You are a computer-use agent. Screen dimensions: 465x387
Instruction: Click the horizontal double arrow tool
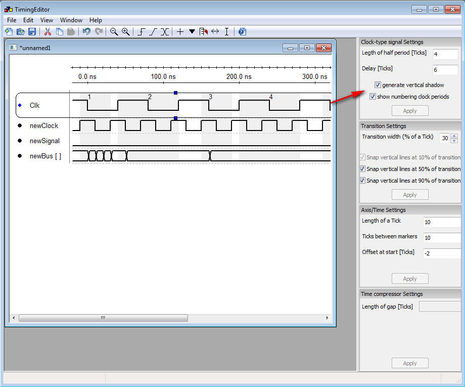pos(215,31)
